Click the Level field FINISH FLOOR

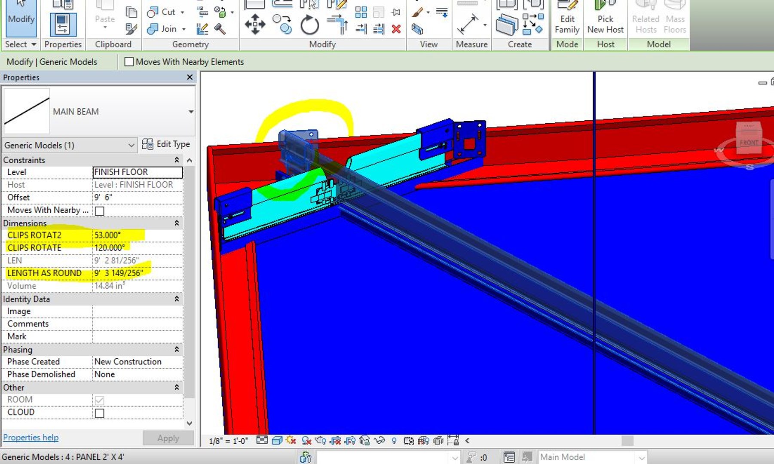(138, 172)
